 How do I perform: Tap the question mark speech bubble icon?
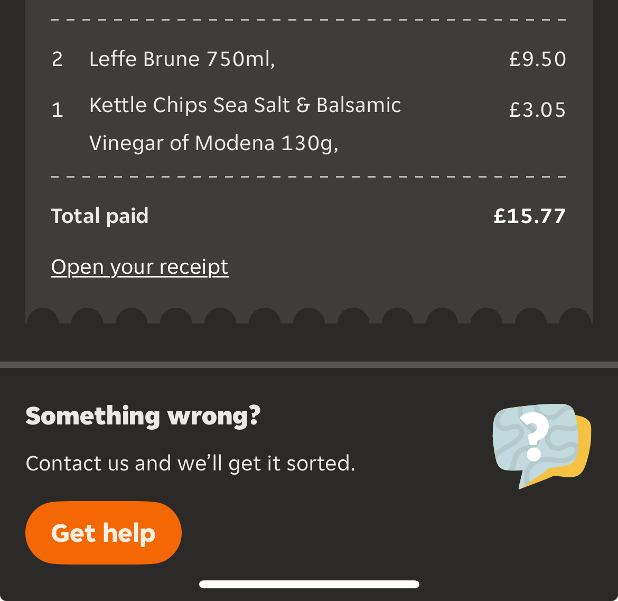[541, 446]
